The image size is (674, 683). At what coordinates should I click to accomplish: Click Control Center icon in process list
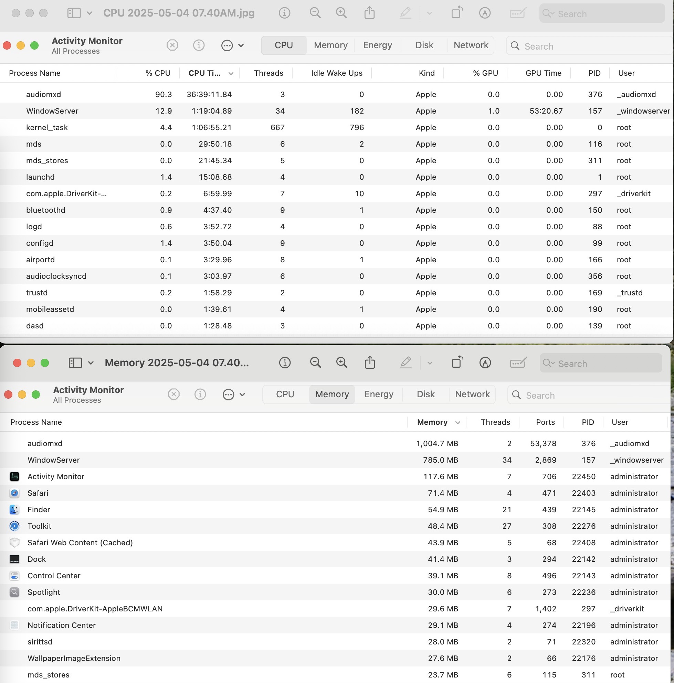pyautogui.click(x=14, y=576)
